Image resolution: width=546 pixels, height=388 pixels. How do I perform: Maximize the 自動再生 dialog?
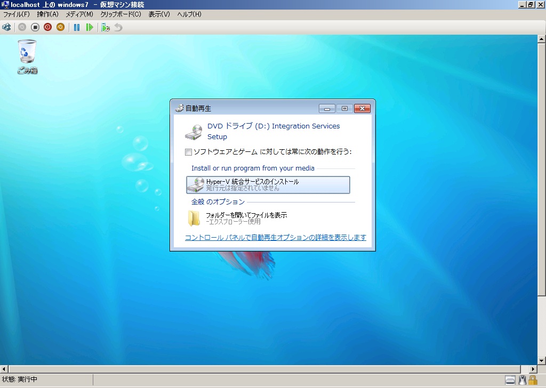344,109
